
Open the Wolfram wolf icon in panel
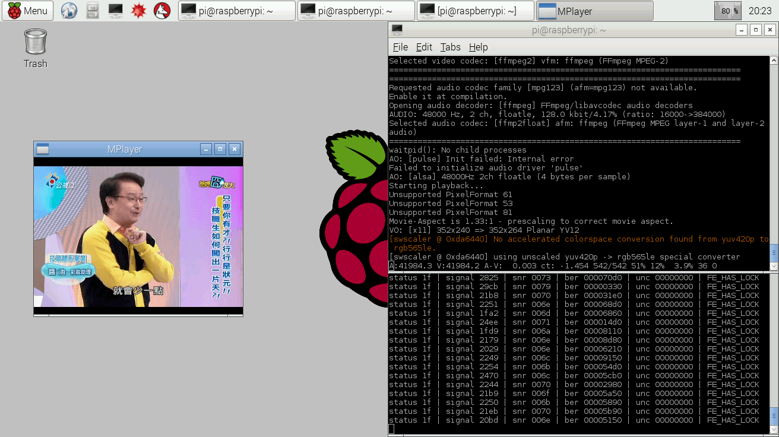pos(161,11)
